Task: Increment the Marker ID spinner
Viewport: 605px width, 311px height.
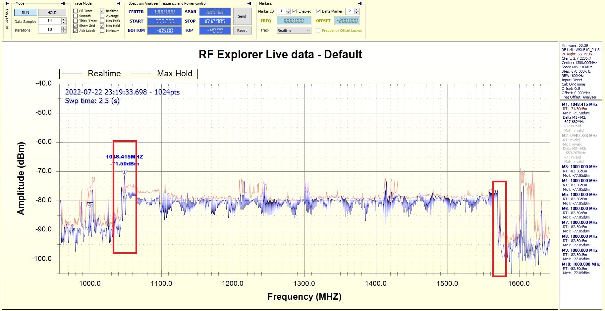Action: (288, 10)
